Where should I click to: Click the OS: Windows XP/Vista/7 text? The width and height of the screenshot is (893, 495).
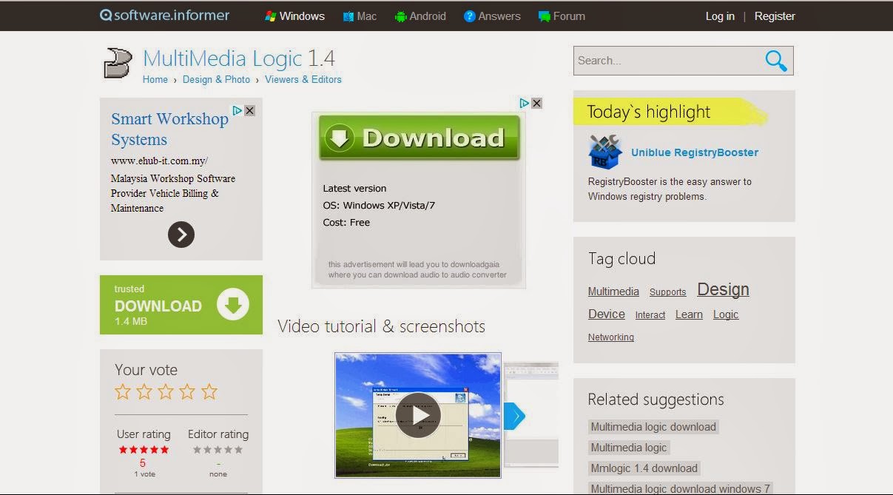tap(379, 205)
